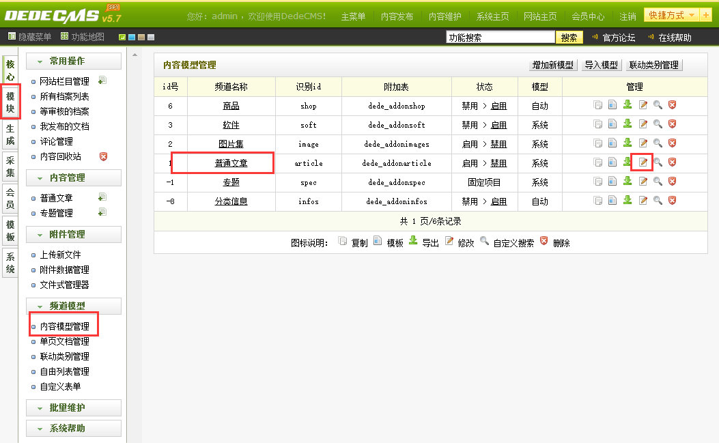Open the 系统主页 top menu item

click(x=492, y=16)
